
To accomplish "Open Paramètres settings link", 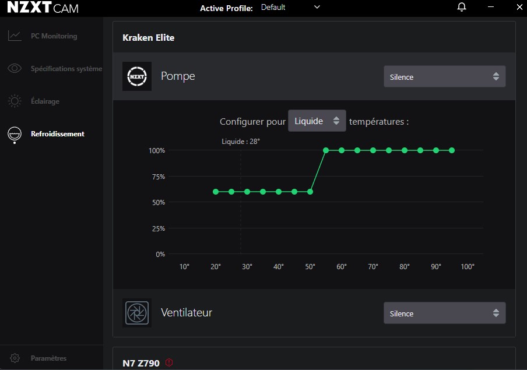I will click(48, 358).
